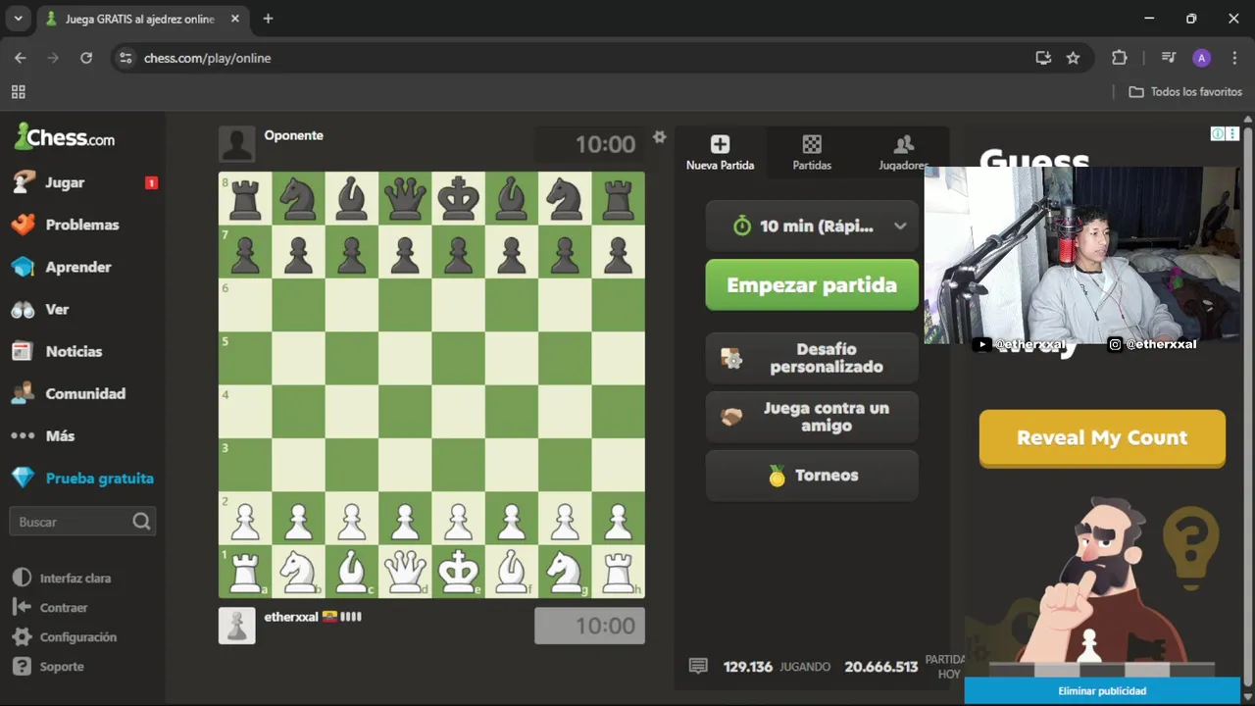Open the tab search dropdown arrow
This screenshot has width=1255, height=706.
coord(18,19)
